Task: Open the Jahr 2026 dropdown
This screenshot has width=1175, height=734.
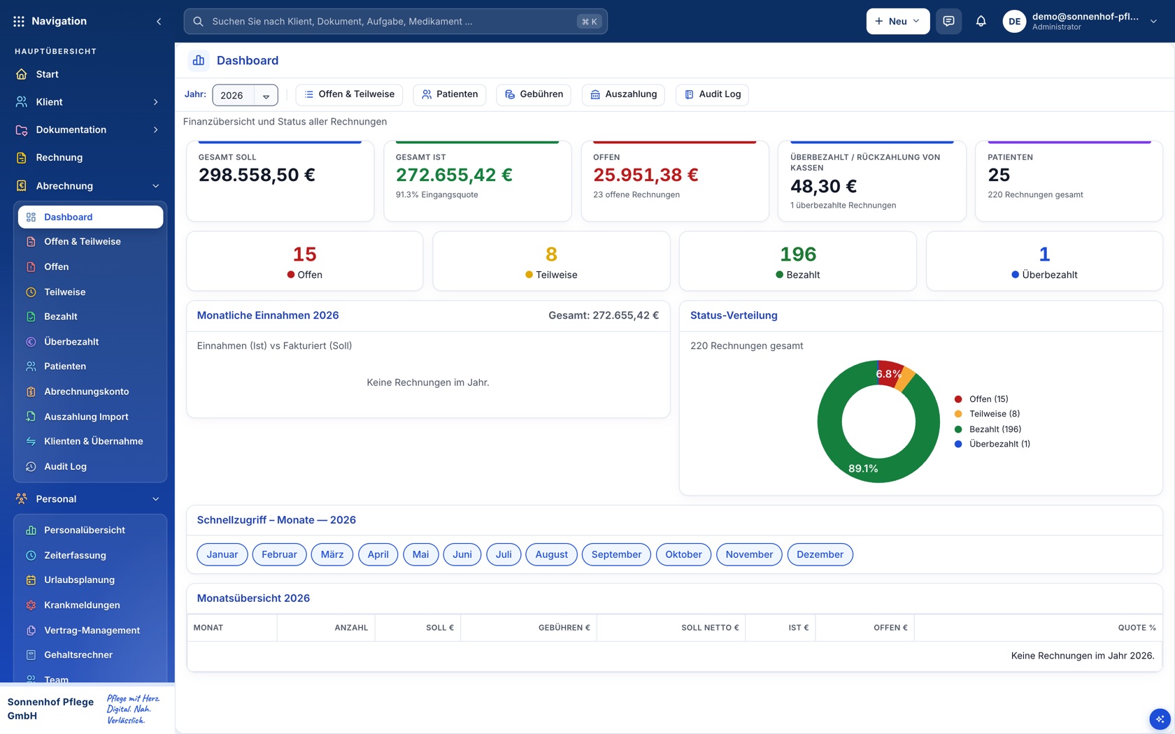Action: [x=245, y=95]
